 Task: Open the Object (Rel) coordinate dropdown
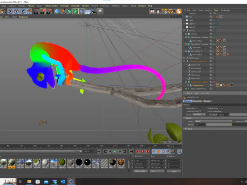[x=140, y=171]
